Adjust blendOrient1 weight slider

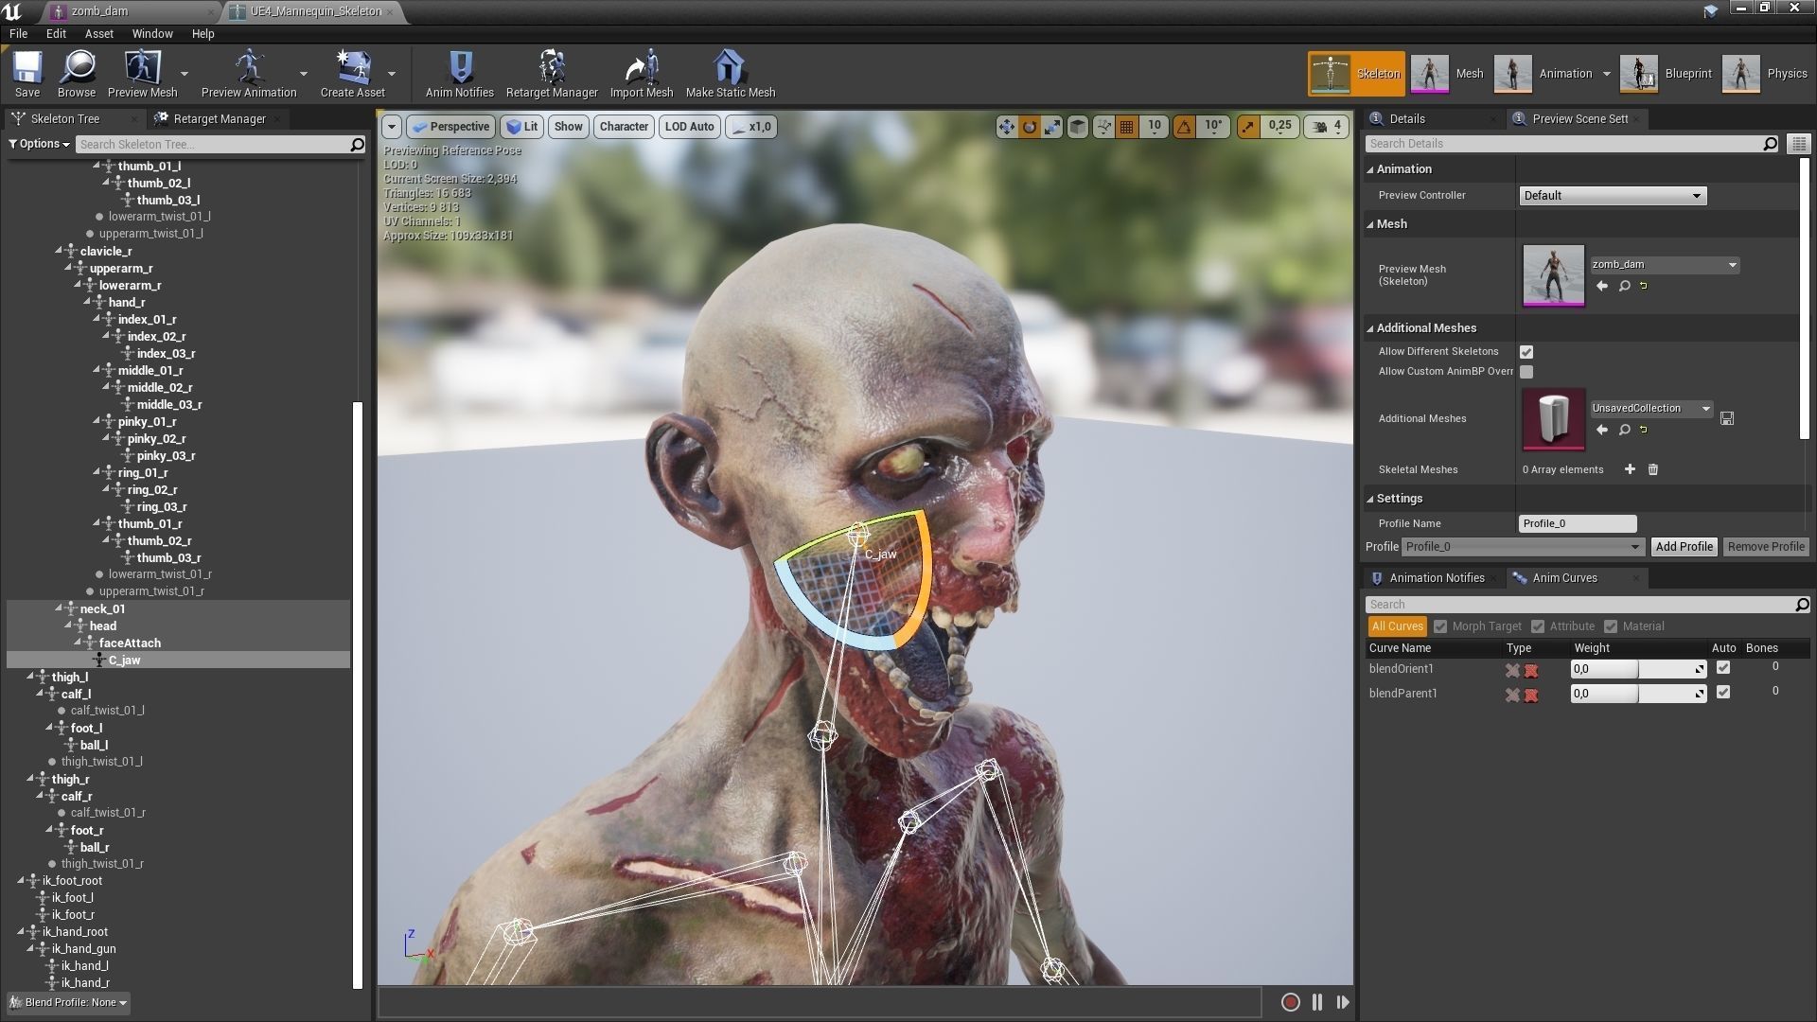pyautogui.click(x=1638, y=669)
